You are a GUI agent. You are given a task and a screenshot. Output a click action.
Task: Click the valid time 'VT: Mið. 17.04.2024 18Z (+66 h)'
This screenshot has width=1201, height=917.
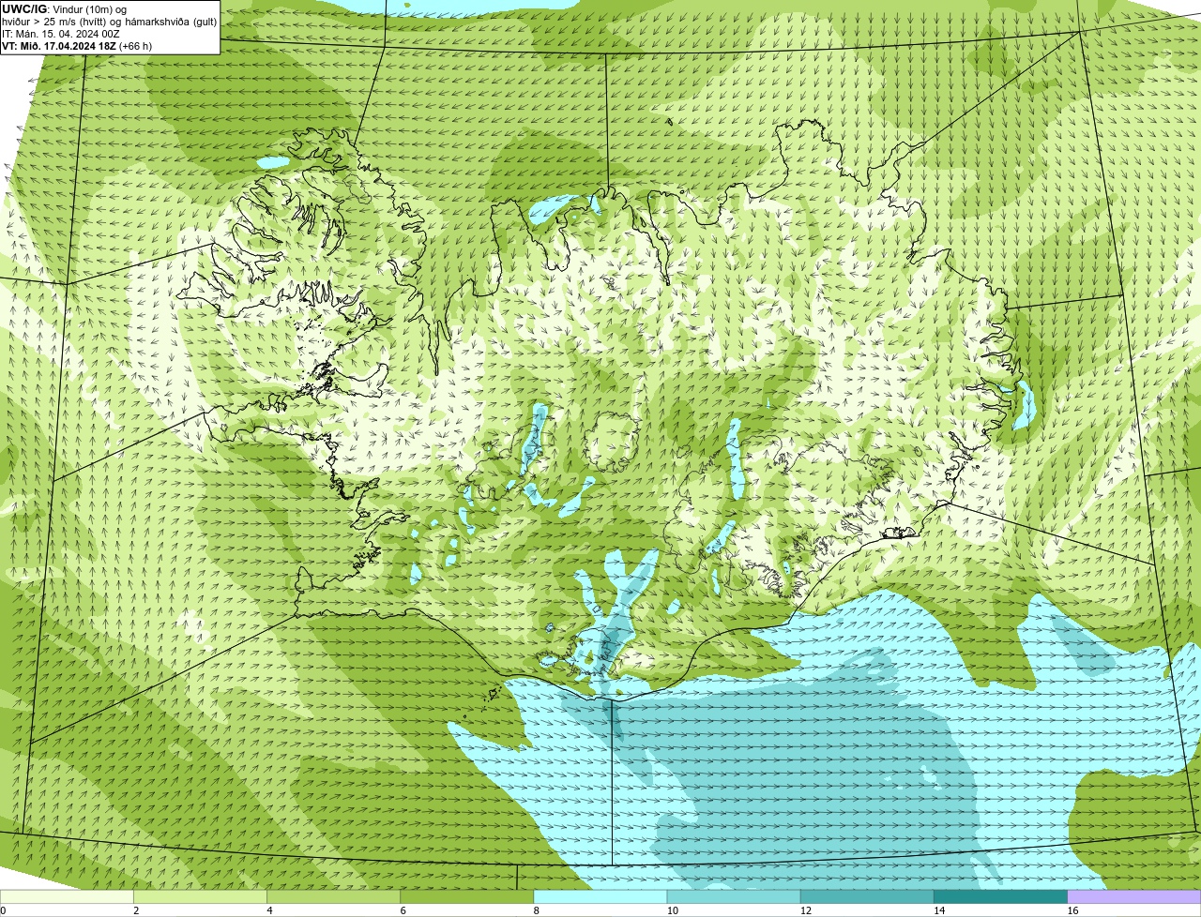click(77, 45)
